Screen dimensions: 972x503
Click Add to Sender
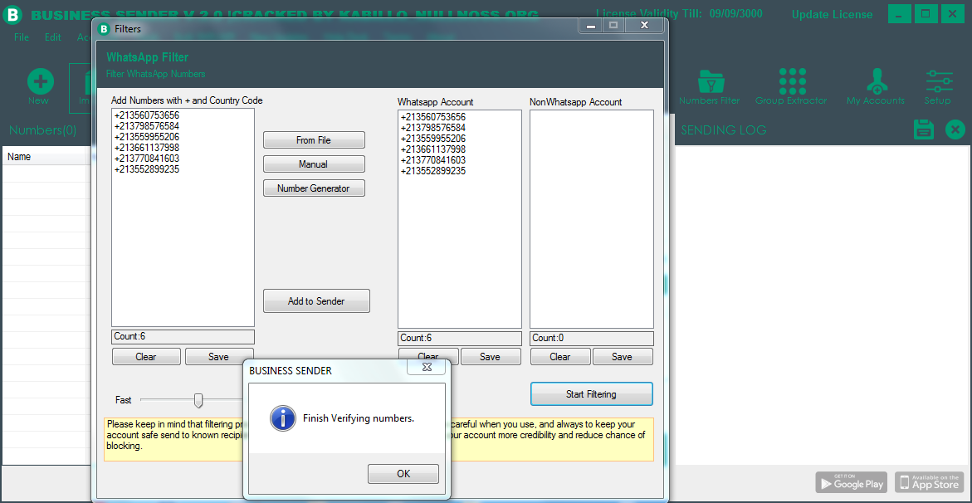[316, 301]
